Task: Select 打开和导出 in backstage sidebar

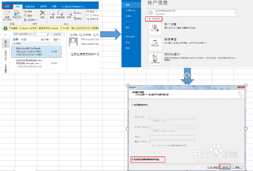Action: point(130,11)
